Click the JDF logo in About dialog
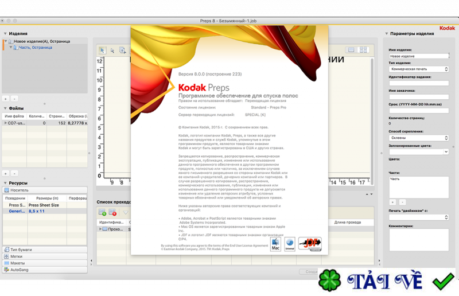This screenshot has height=296, width=459. click(x=310, y=244)
